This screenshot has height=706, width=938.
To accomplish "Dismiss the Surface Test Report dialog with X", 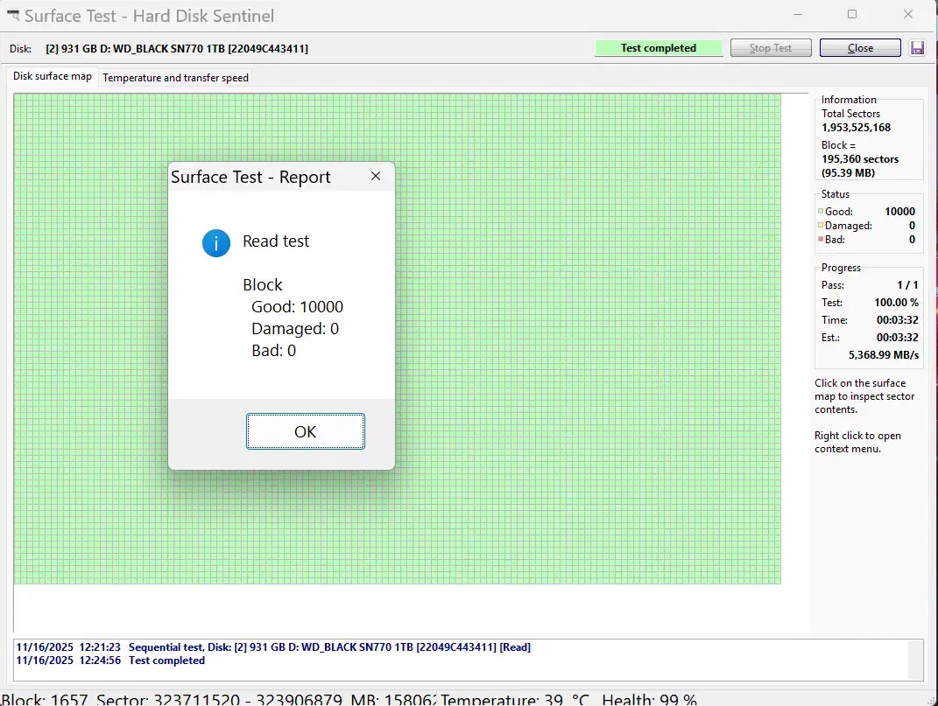I will coord(376,177).
